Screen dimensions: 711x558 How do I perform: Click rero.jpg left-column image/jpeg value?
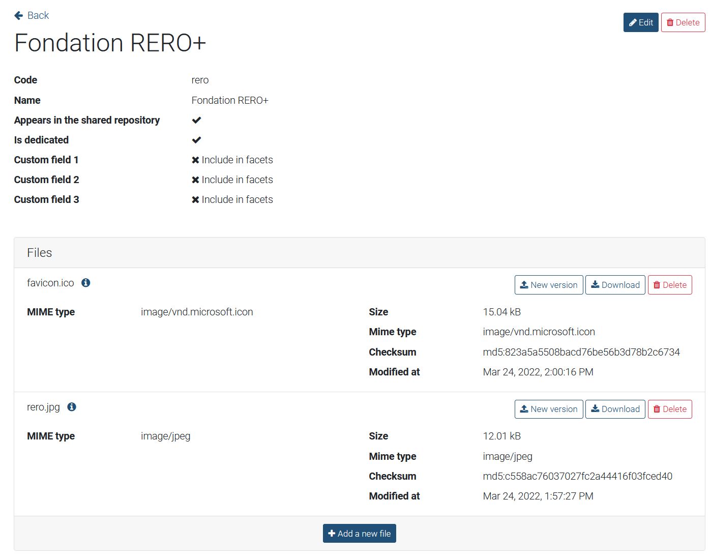tap(166, 436)
